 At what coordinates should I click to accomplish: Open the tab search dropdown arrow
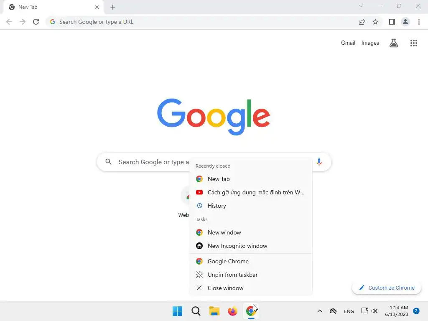point(361,6)
